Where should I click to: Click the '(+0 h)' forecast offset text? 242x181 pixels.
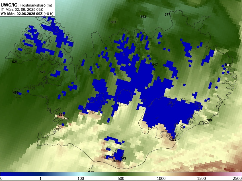[x=48, y=14]
